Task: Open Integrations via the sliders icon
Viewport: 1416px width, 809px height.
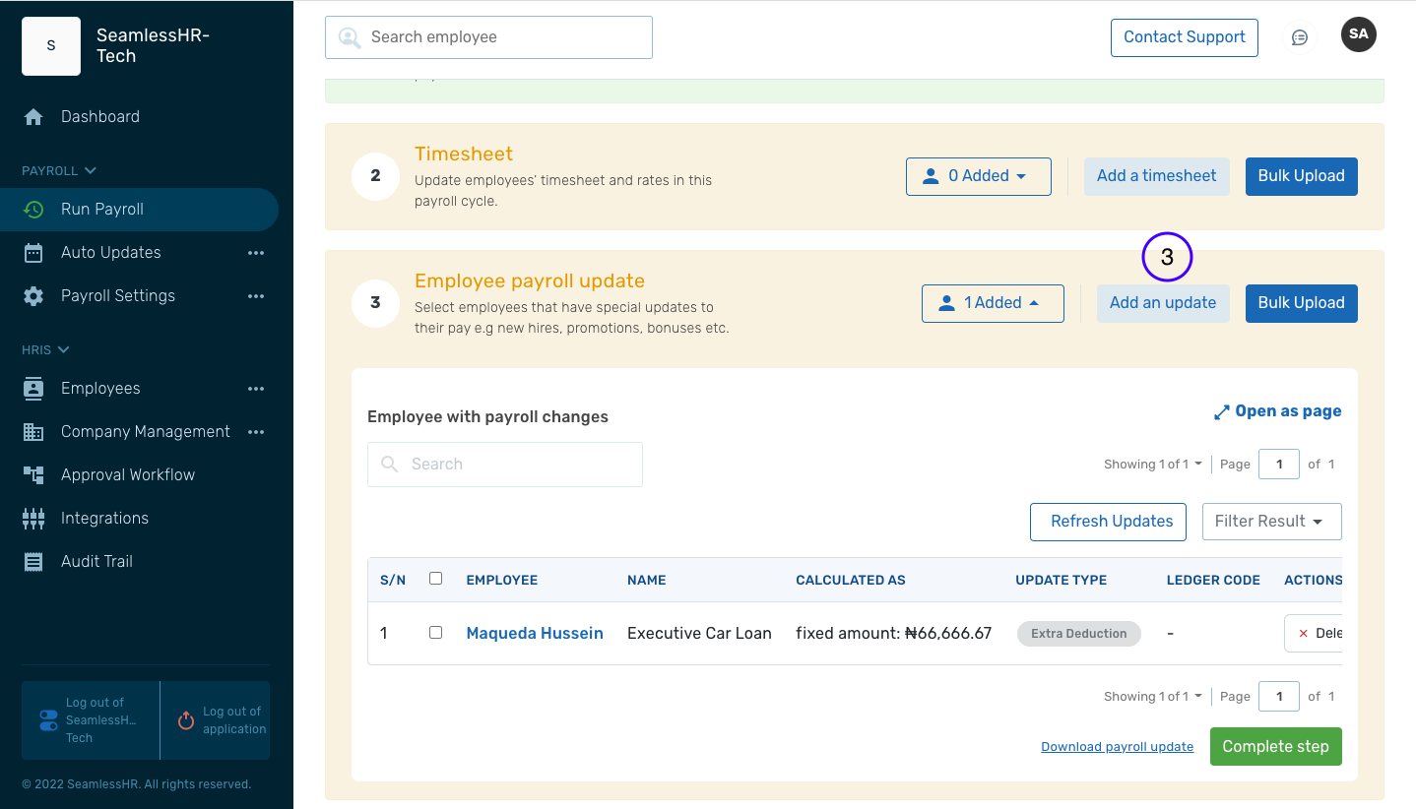Action: 33,518
